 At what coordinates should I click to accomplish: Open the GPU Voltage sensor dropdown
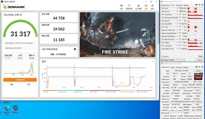point(177,43)
